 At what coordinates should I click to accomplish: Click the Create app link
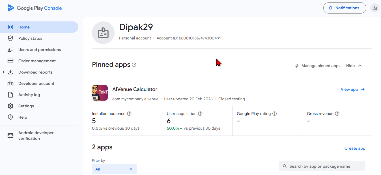point(355,148)
